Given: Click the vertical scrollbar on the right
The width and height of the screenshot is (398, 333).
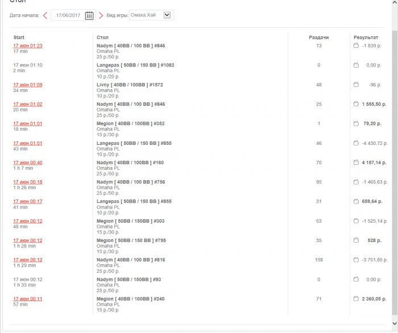Looking at the screenshot, I should pyautogui.click(x=394, y=170).
